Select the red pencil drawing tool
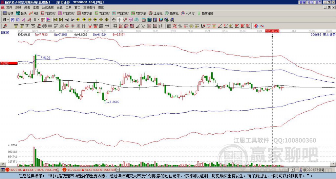The width and height of the screenshot is (336, 179). (x=5, y=26)
